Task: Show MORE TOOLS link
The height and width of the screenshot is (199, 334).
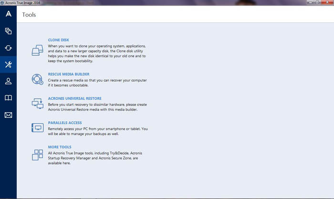Action: click(60, 147)
